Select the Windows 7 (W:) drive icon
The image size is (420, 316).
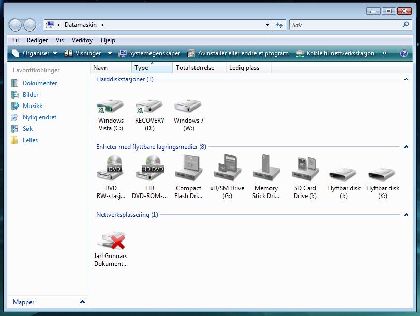[188, 107]
